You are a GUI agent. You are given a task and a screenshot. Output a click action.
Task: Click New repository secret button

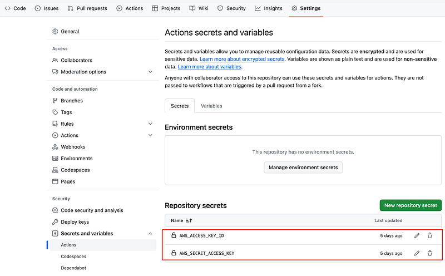[x=411, y=205]
